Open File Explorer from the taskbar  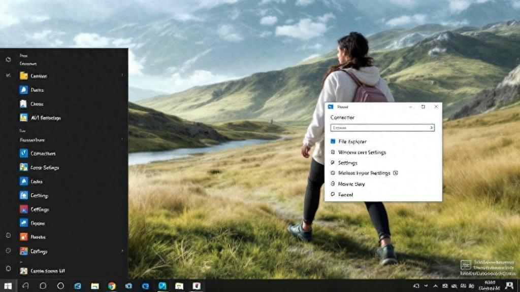pyautogui.click(x=95, y=286)
